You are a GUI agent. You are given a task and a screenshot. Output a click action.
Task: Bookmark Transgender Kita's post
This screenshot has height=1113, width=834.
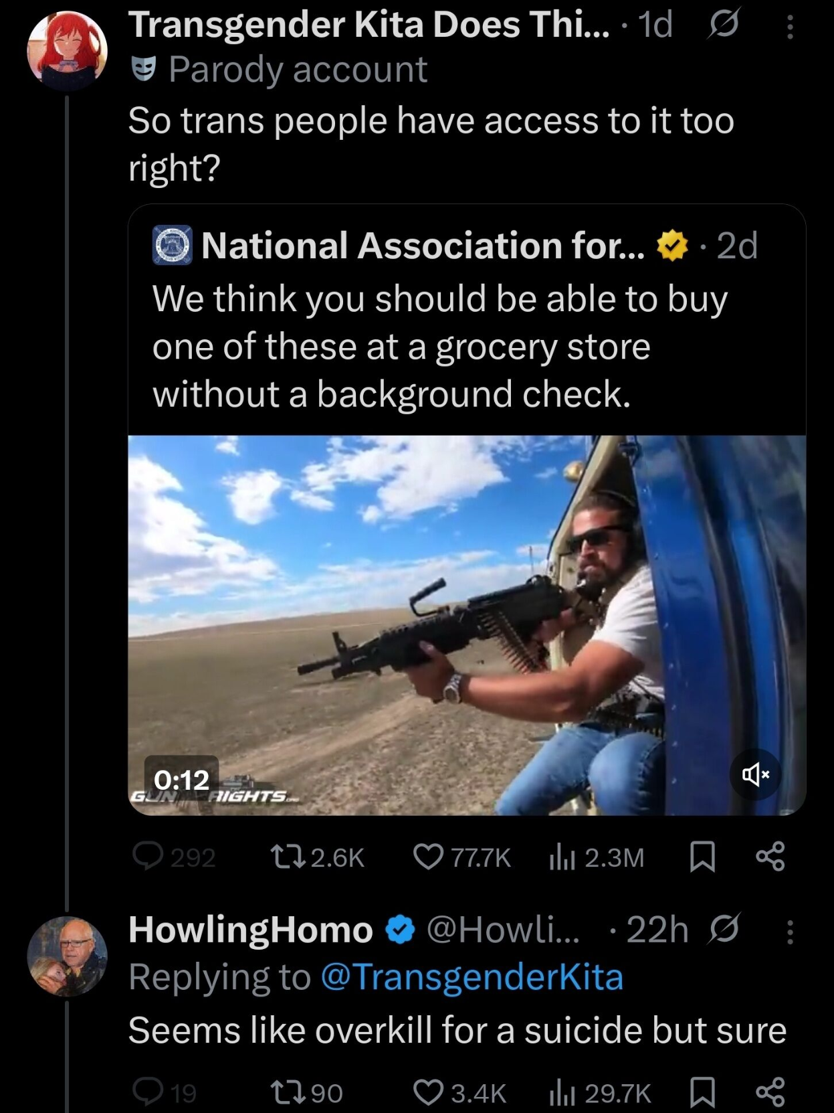tap(702, 857)
